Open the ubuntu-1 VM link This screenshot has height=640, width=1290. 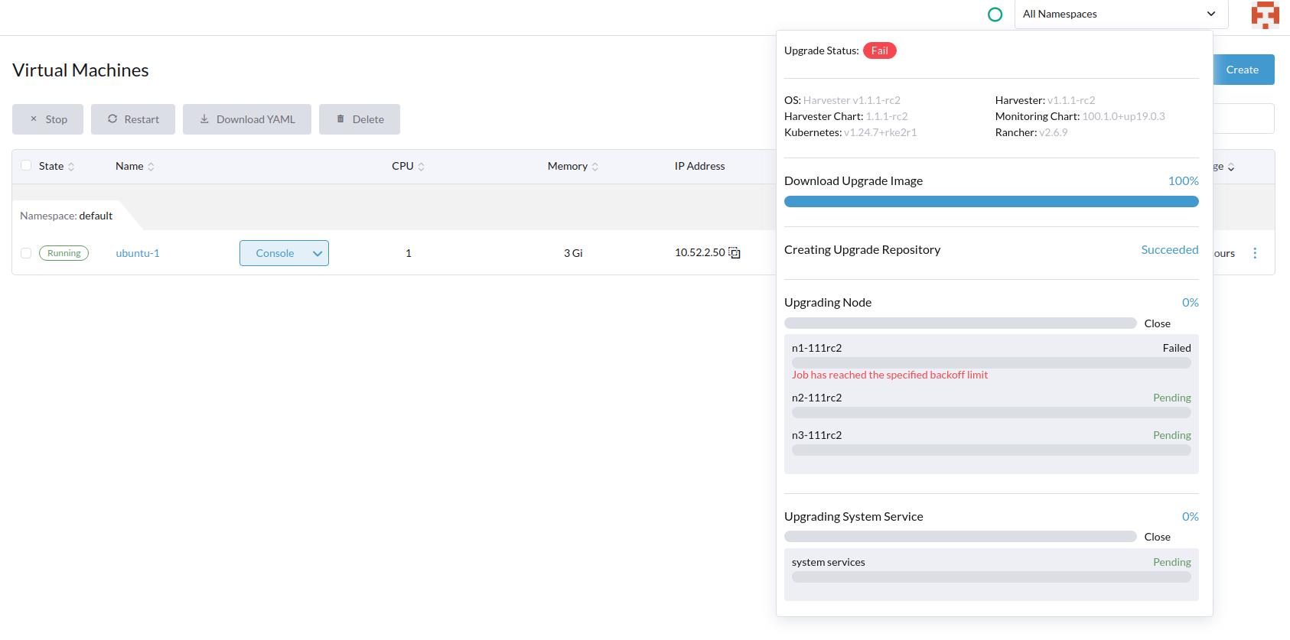pyautogui.click(x=138, y=253)
